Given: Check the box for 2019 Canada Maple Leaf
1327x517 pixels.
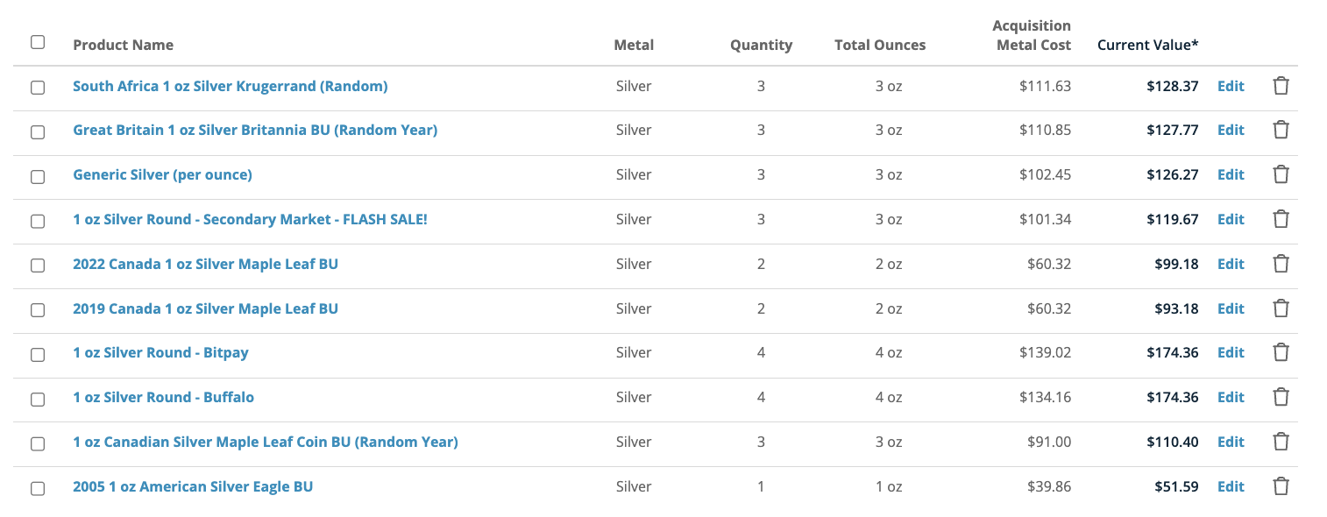Looking at the screenshot, I should [38, 309].
